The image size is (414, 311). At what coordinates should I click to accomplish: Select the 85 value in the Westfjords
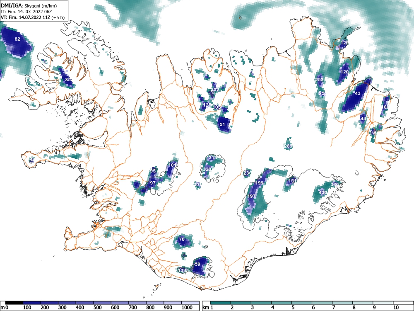[x=68, y=80]
